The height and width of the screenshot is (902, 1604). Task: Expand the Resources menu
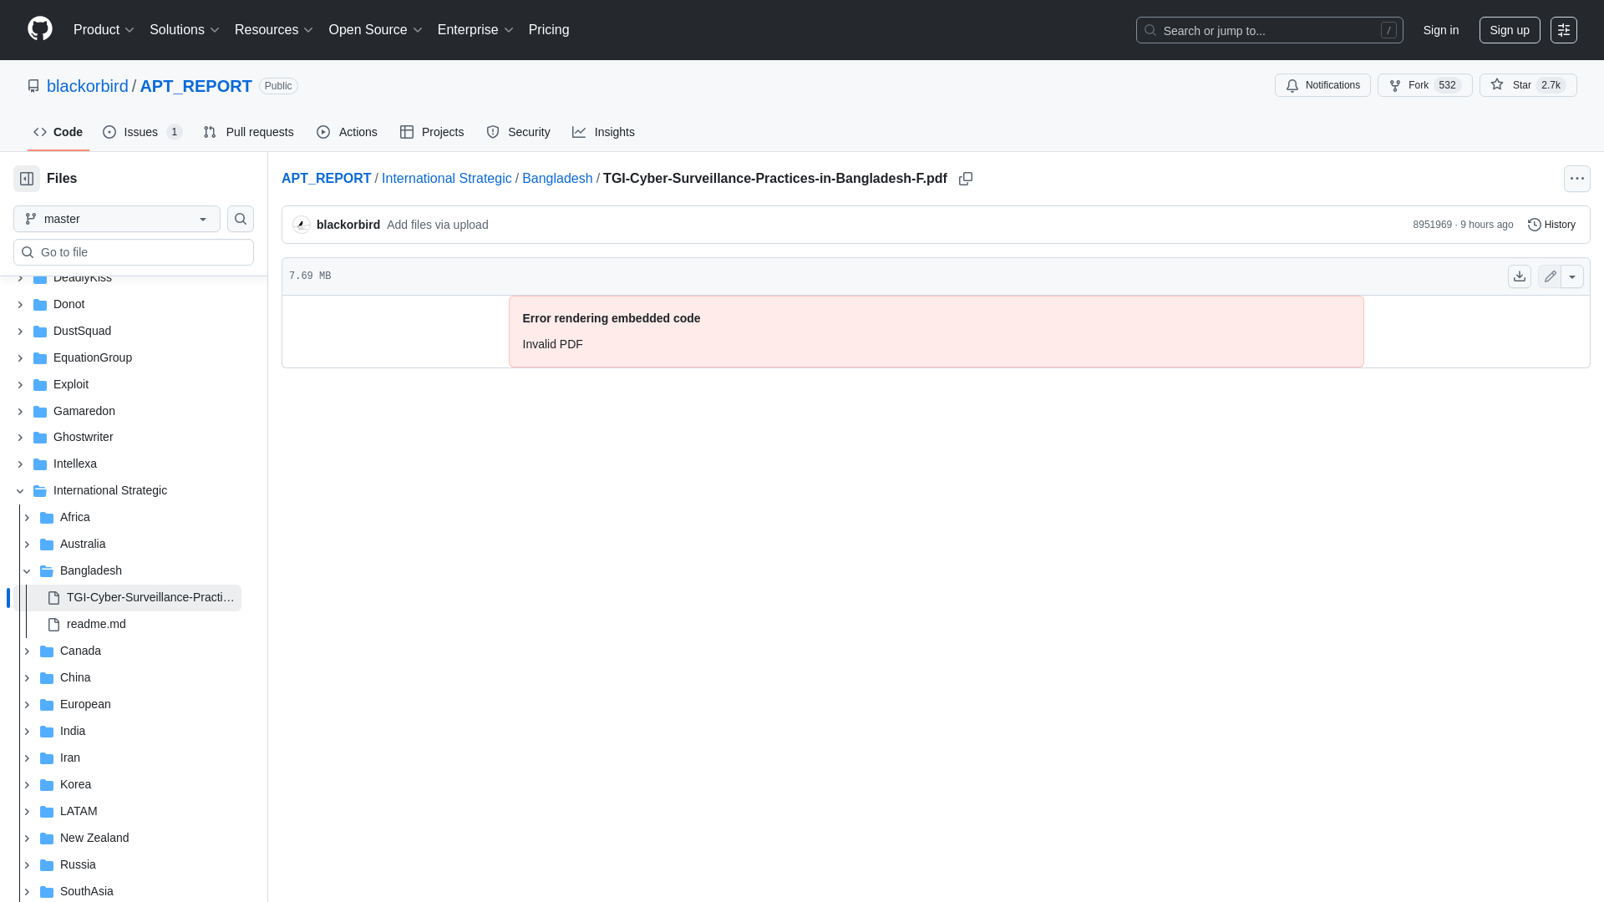click(274, 30)
